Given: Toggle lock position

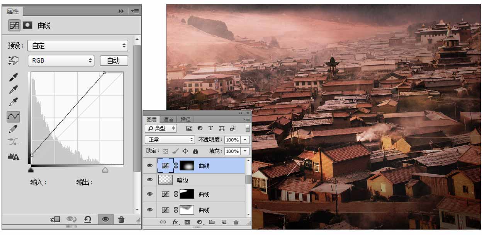Looking at the screenshot, I should 185,151.
